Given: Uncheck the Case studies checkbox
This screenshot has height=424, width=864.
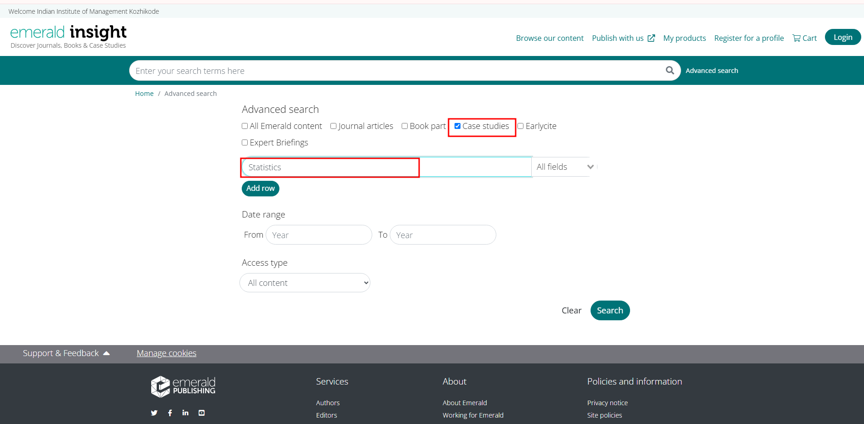Looking at the screenshot, I should (x=457, y=126).
